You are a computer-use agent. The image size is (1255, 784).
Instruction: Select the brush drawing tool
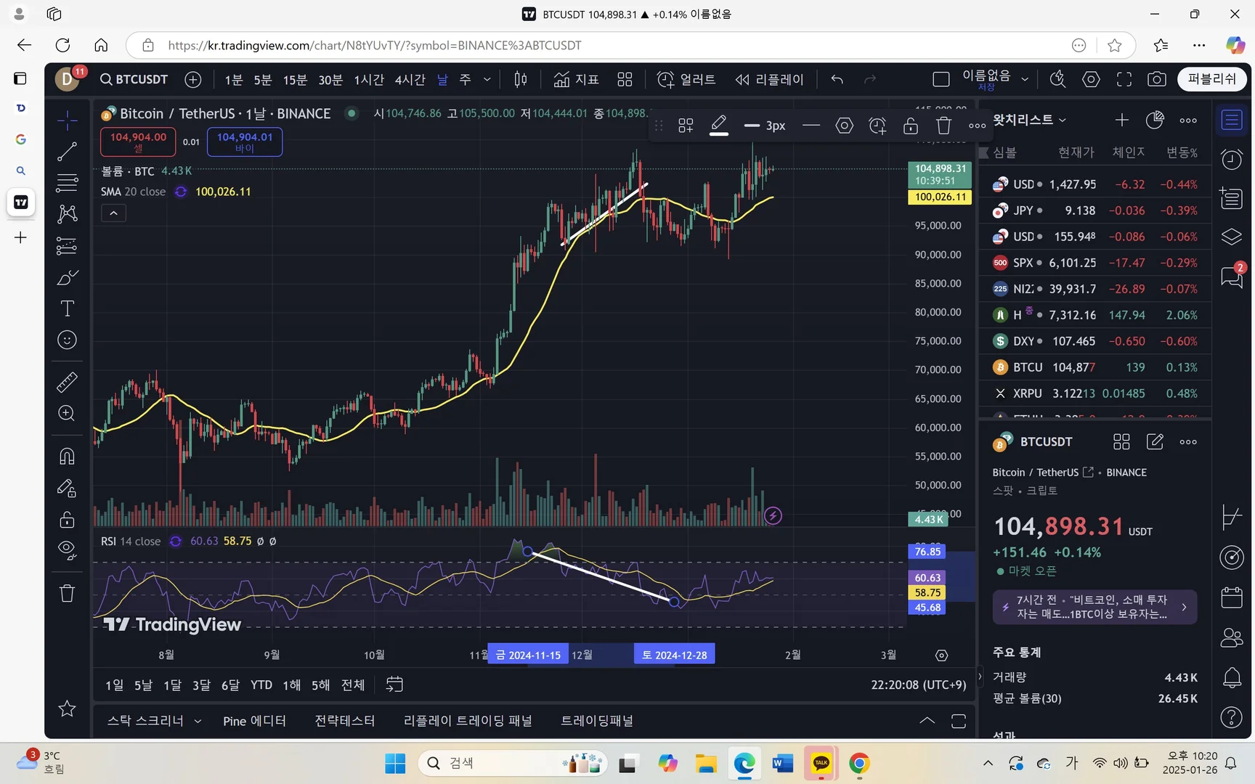[x=67, y=277]
